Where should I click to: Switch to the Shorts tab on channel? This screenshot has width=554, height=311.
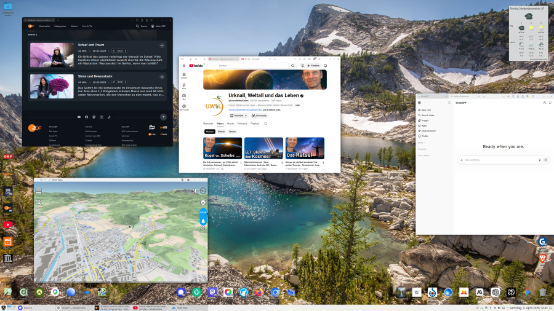point(230,124)
